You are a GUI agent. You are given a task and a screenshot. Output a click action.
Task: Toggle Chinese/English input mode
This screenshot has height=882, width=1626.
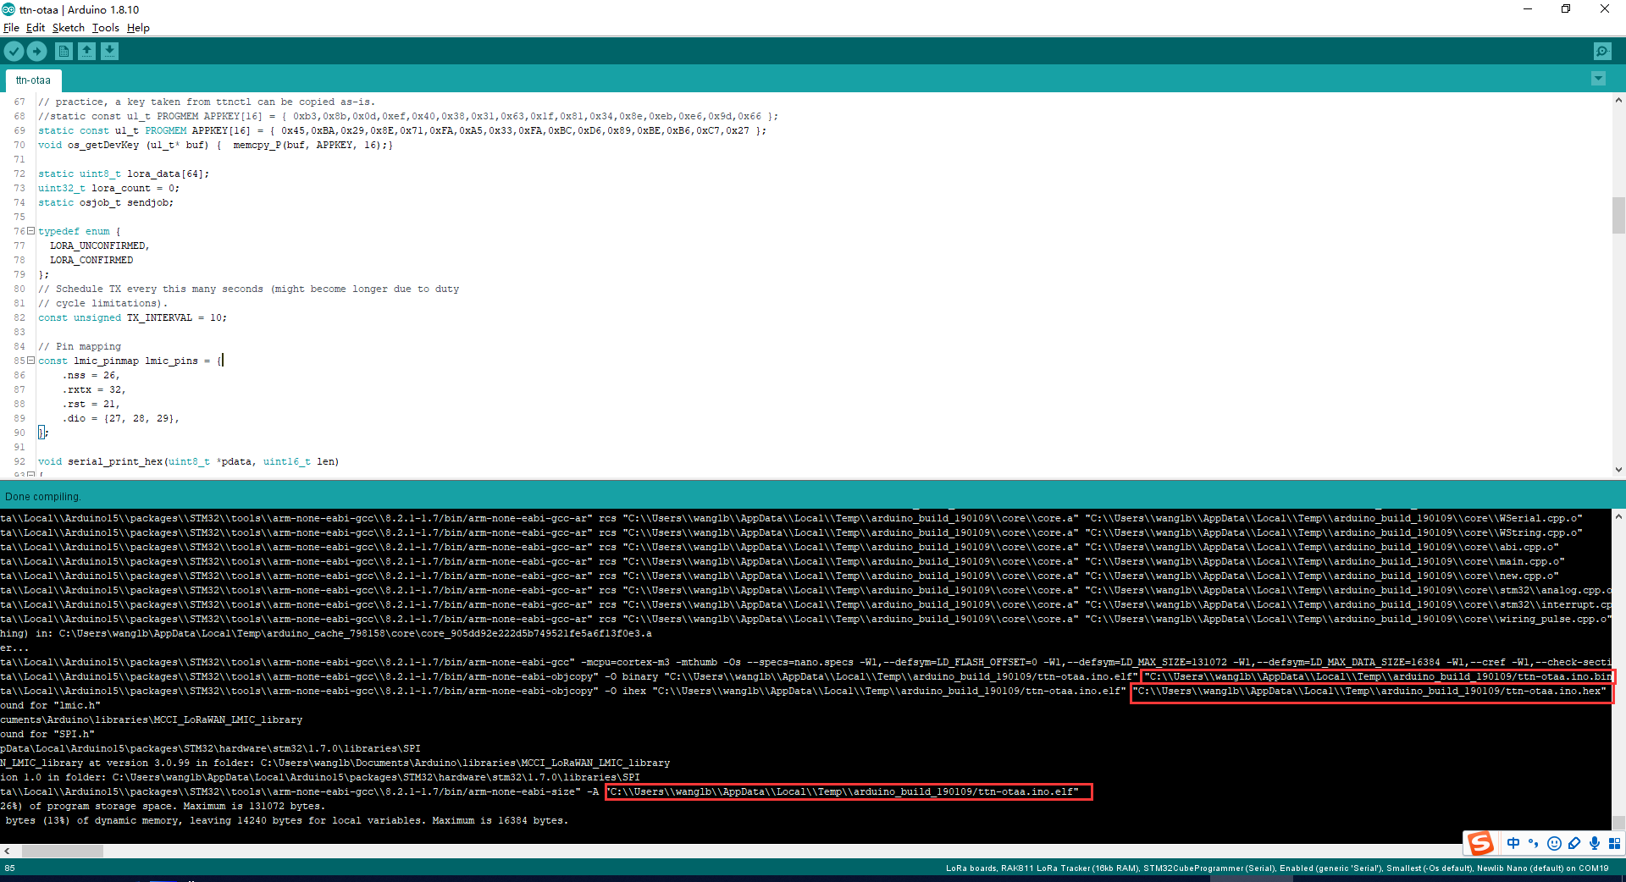[1513, 843]
